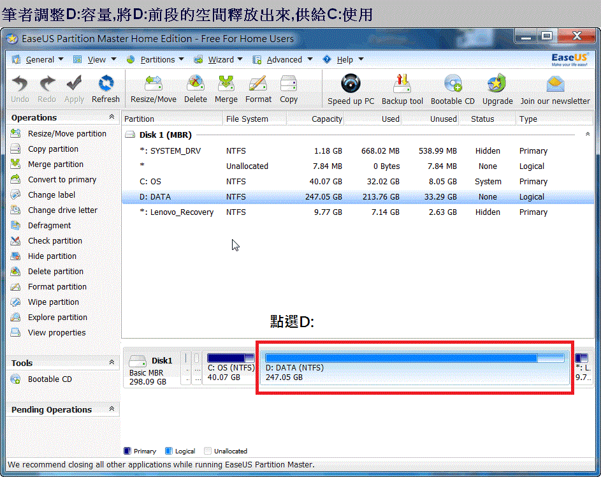601x477 pixels.
Task: Open the Backup tool
Action: 402,90
